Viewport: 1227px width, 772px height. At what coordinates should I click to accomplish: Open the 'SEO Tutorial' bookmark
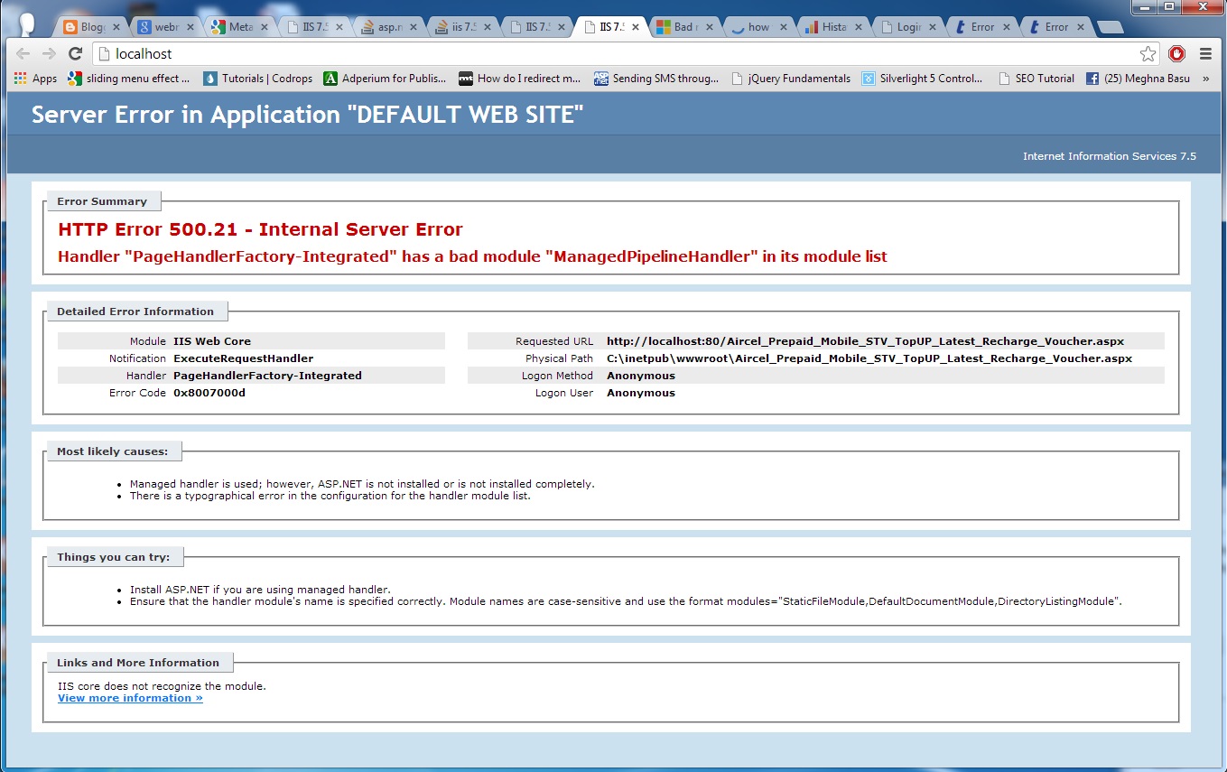point(1036,79)
